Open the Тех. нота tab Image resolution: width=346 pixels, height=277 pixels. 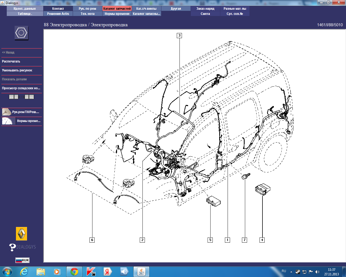pyautogui.click(x=88, y=14)
